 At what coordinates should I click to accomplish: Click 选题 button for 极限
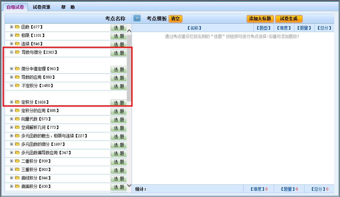coord(119,36)
